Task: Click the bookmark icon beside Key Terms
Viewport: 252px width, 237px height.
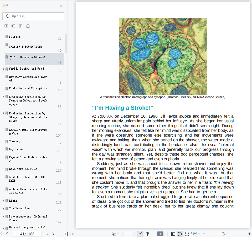Action: [6, 149]
